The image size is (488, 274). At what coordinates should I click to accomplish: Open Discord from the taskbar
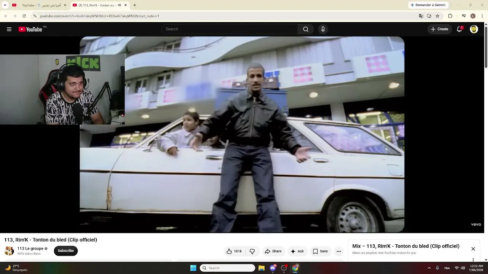point(273,268)
